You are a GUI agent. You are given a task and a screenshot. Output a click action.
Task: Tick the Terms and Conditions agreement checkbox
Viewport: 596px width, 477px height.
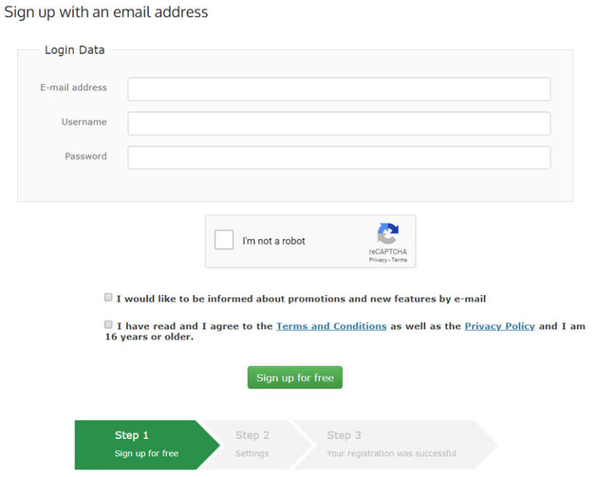tap(109, 325)
